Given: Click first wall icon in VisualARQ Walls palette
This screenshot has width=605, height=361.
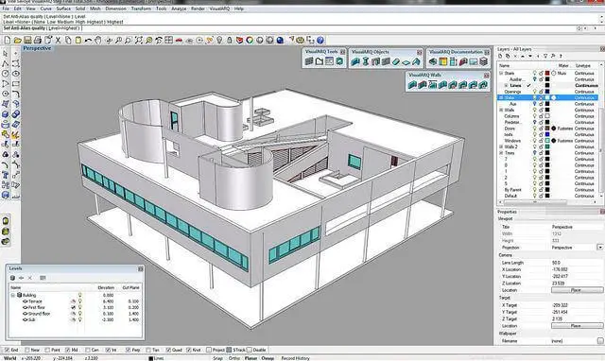Looking at the screenshot, I should [x=412, y=84].
